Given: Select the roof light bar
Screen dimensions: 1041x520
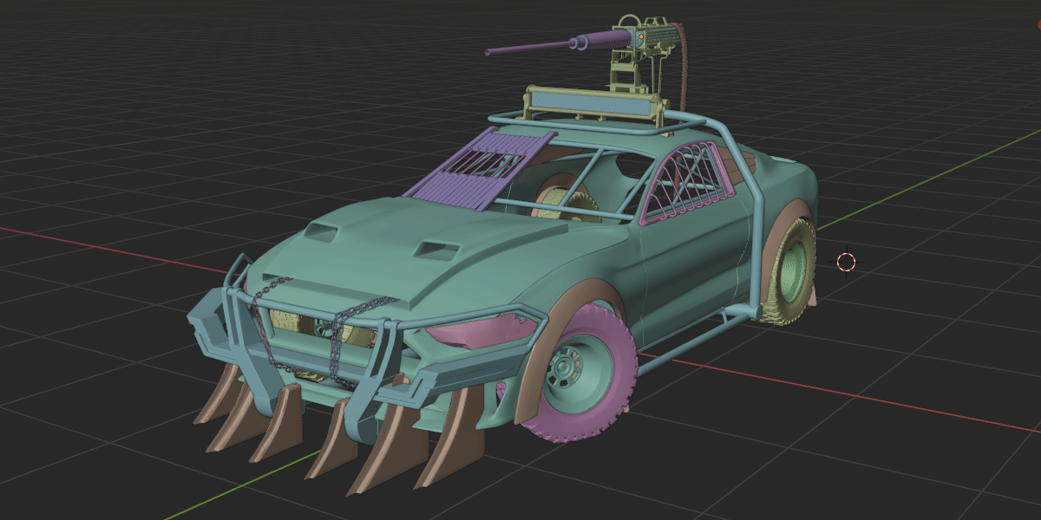Looking at the screenshot, I should 592,105.
